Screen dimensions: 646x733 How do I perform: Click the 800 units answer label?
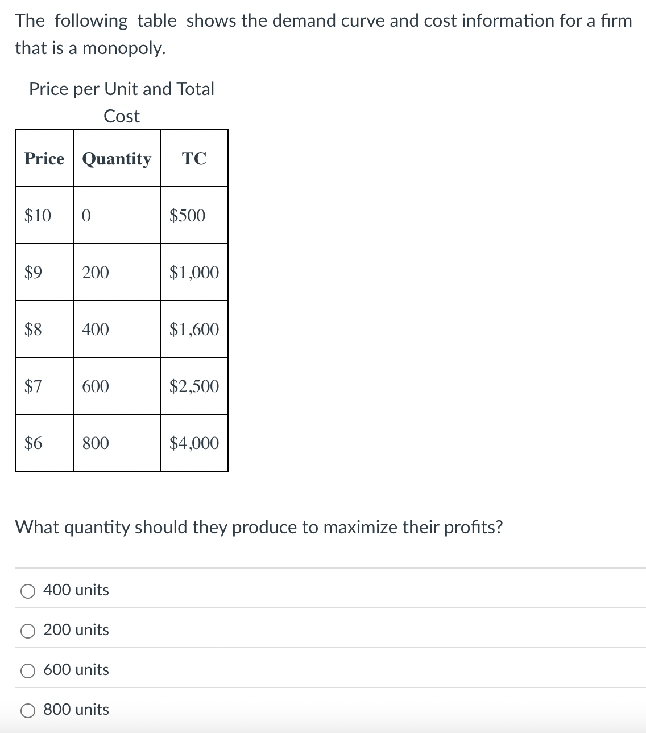coord(76,710)
